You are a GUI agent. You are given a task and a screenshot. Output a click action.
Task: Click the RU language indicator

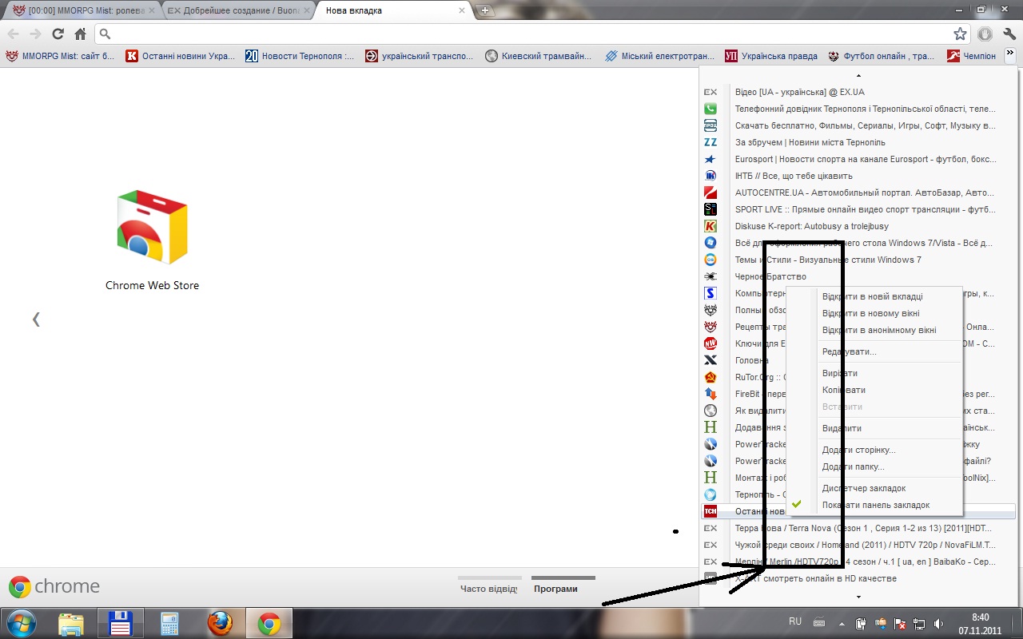(x=795, y=621)
